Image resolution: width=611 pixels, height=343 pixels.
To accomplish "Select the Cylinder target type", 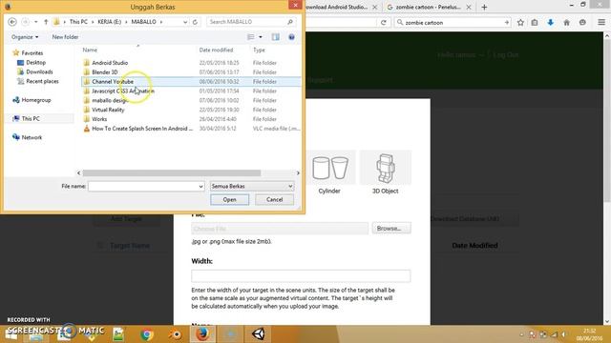I will (x=329, y=172).
